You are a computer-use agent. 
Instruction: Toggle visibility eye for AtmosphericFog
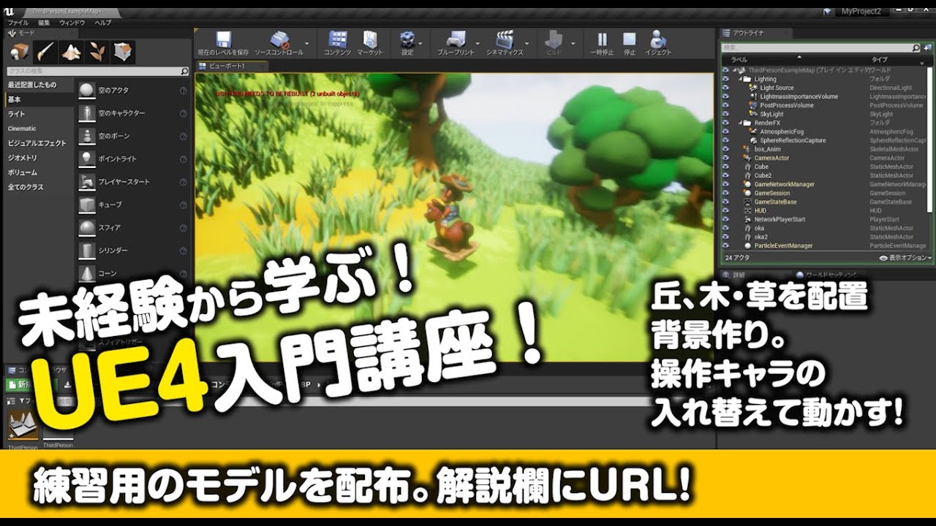(725, 131)
